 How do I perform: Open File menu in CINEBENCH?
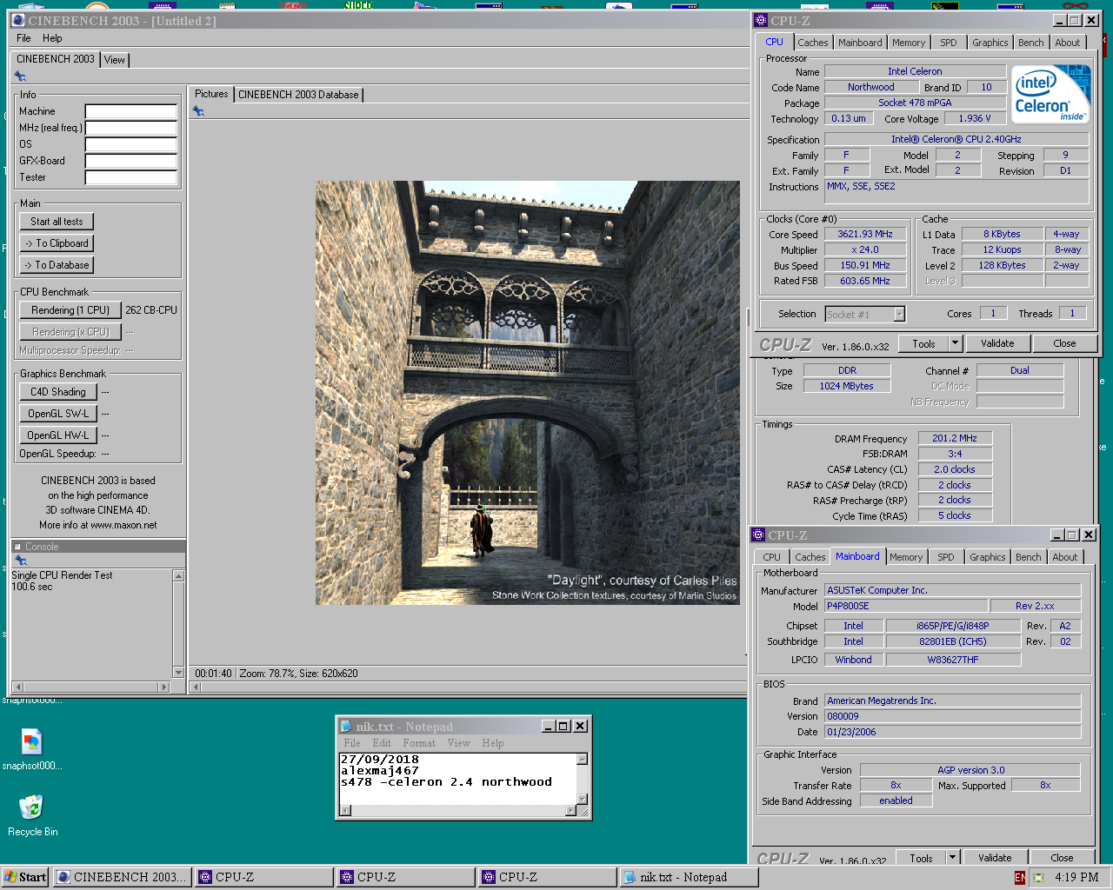[23, 38]
